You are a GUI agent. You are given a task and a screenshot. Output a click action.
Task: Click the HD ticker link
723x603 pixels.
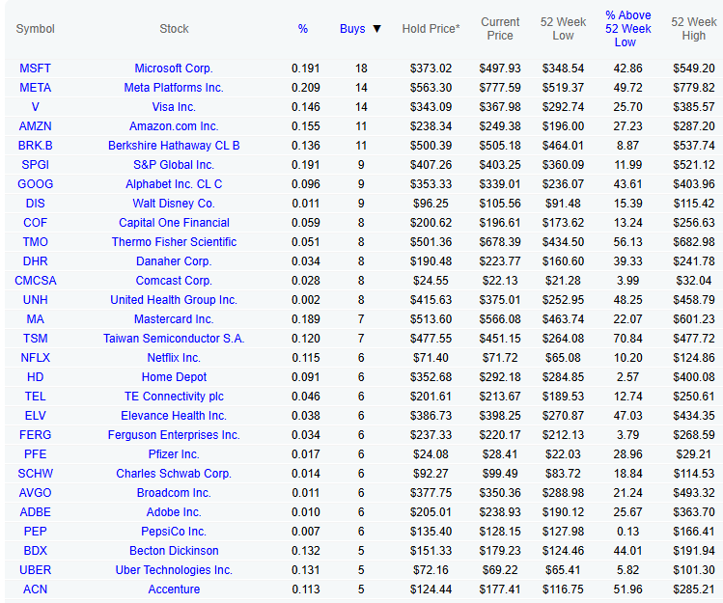35,377
